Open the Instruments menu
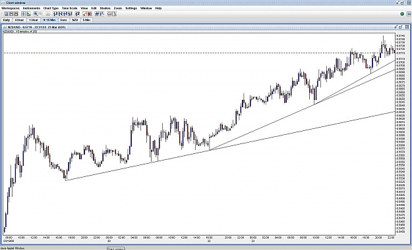The width and height of the screenshot is (412, 250). point(31,8)
